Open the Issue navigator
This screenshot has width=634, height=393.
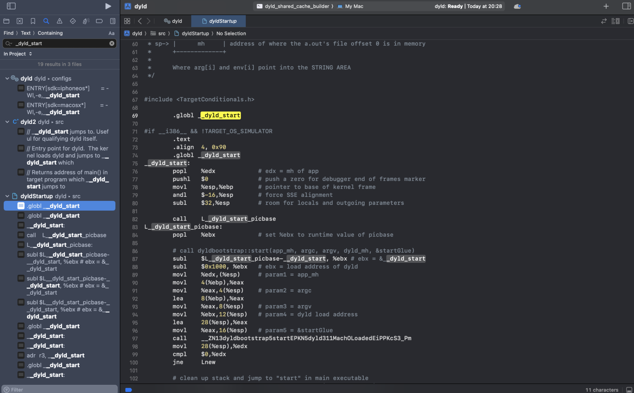(60, 21)
